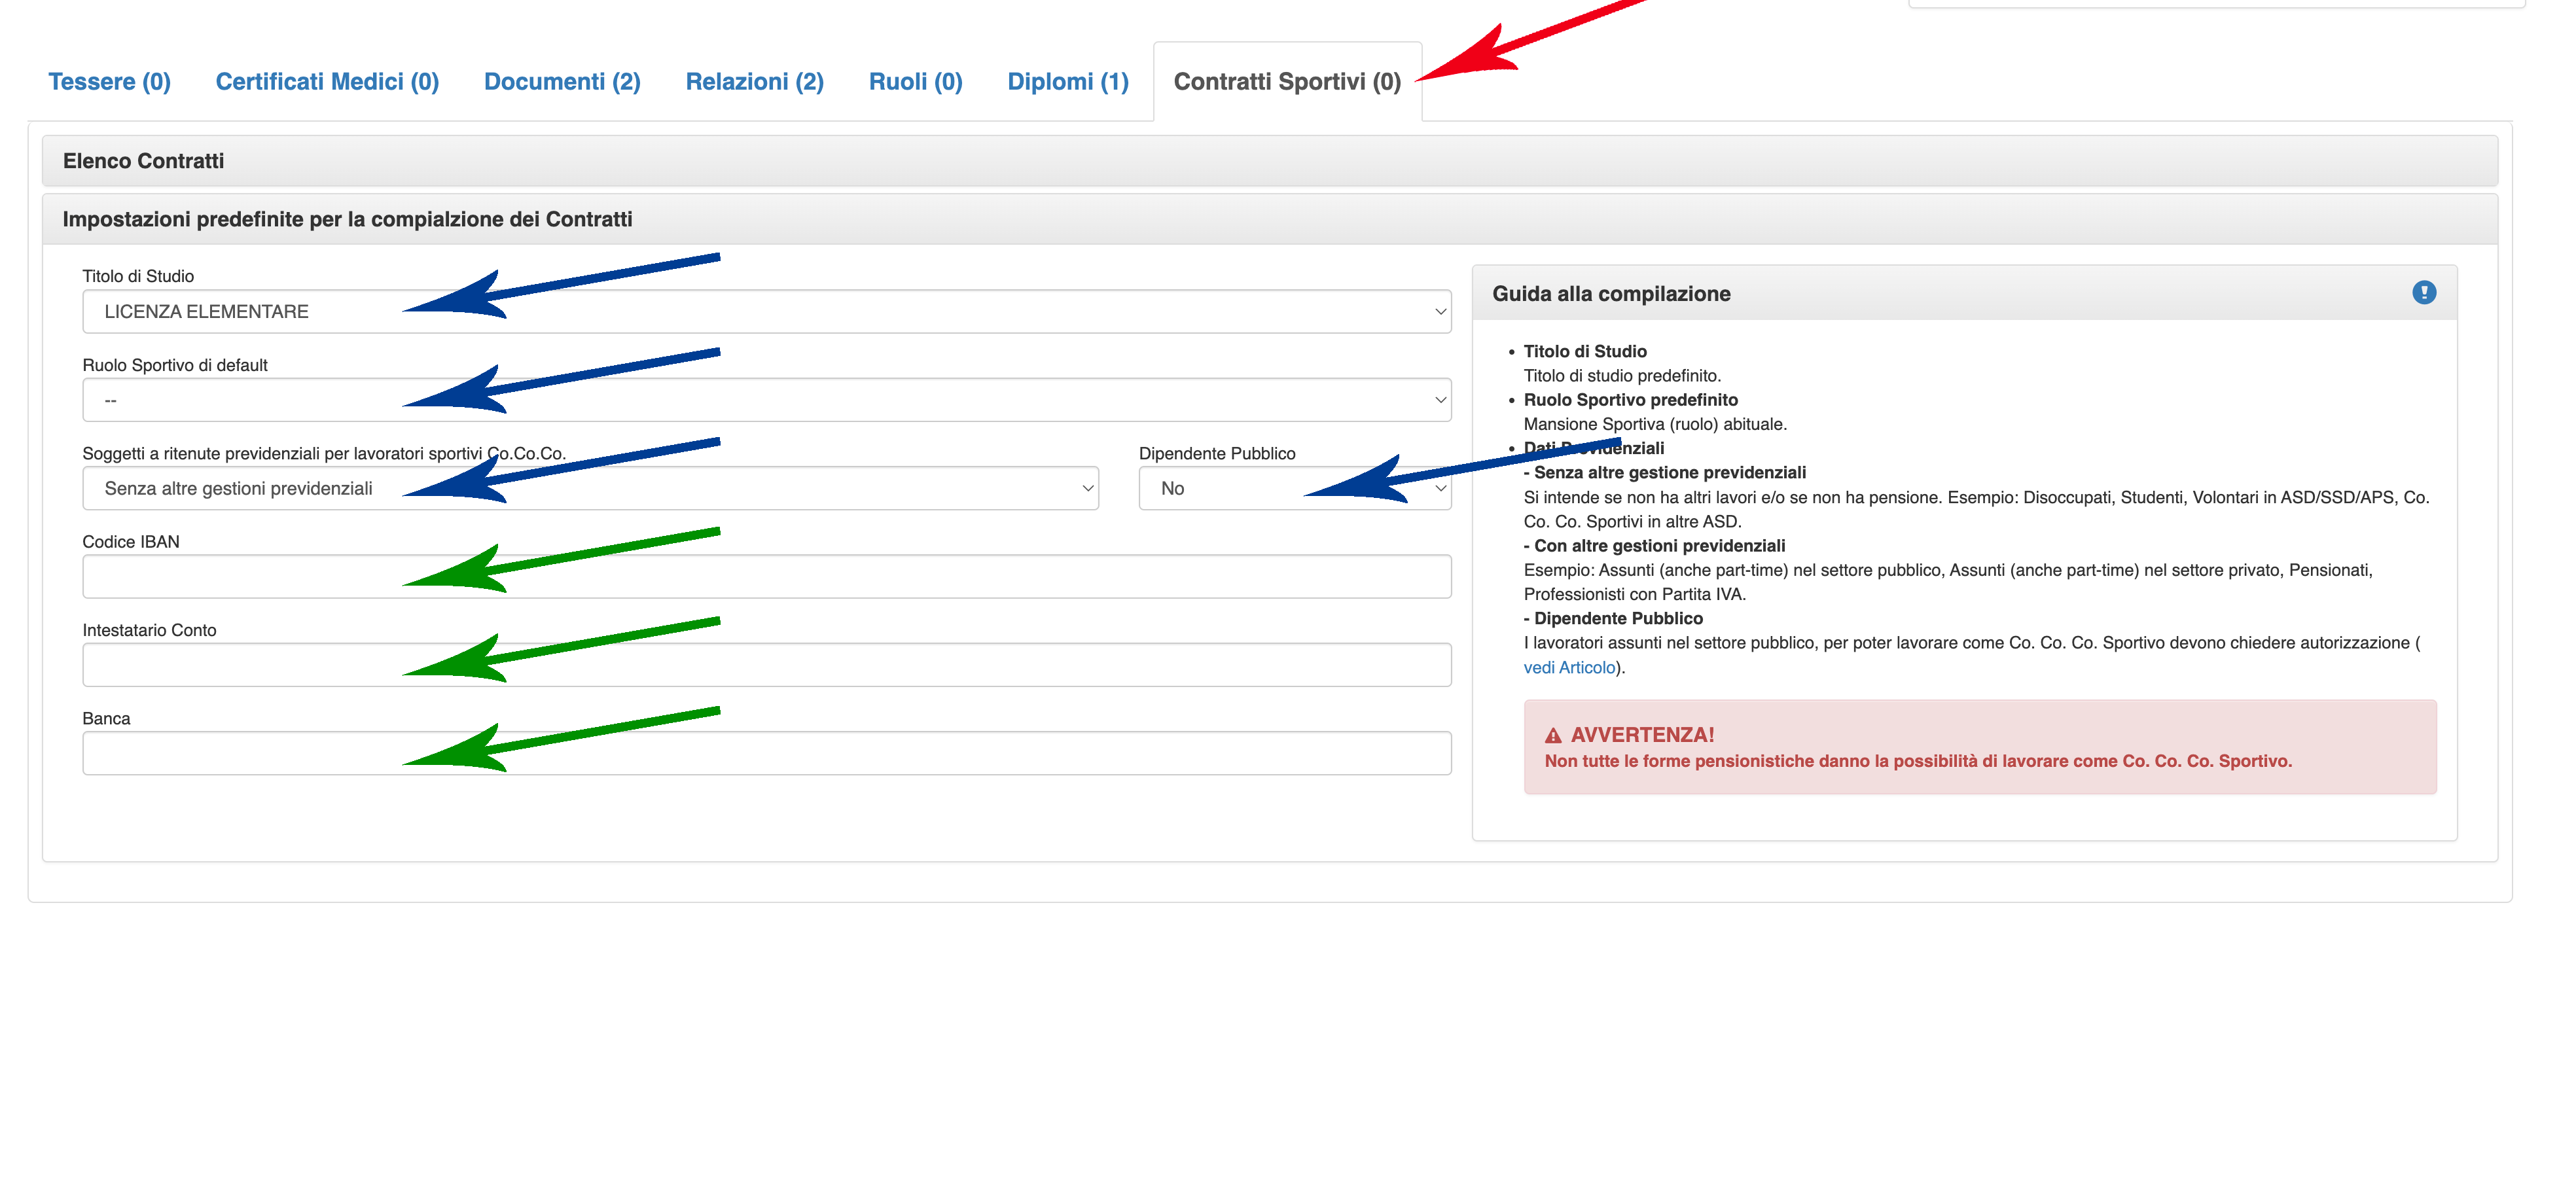Select the Relazioni (2) tab
The height and width of the screenshot is (1187, 2576).
[x=754, y=81]
